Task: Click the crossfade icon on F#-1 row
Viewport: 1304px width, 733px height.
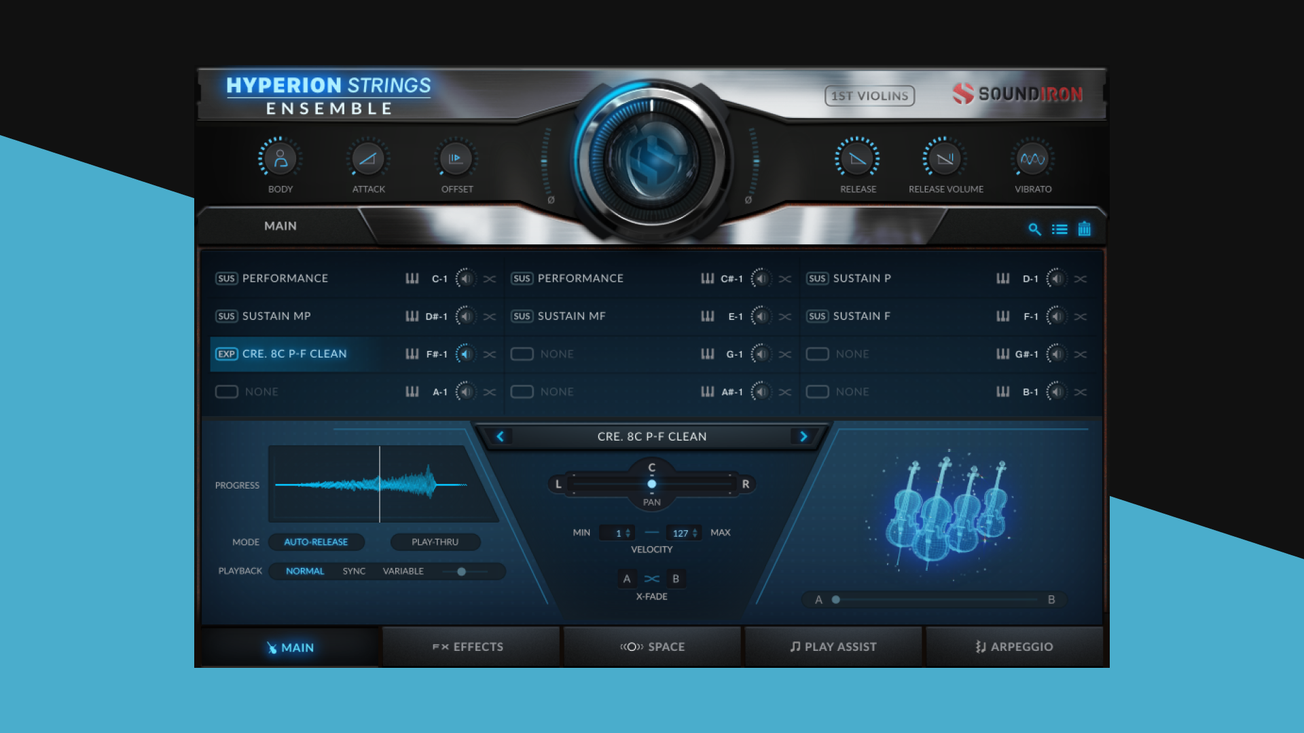Action: click(x=490, y=354)
